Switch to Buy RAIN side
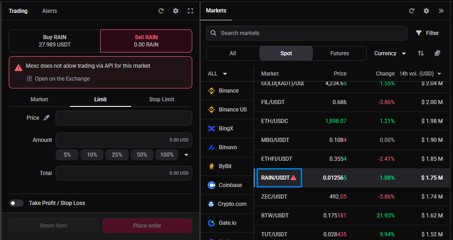Image resolution: width=453 pixels, height=240 pixels. pos(55,41)
